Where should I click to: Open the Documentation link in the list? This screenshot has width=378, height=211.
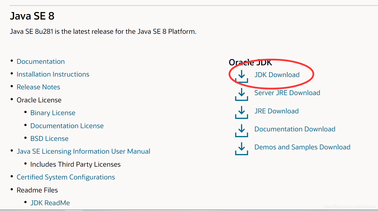click(41, 62)
